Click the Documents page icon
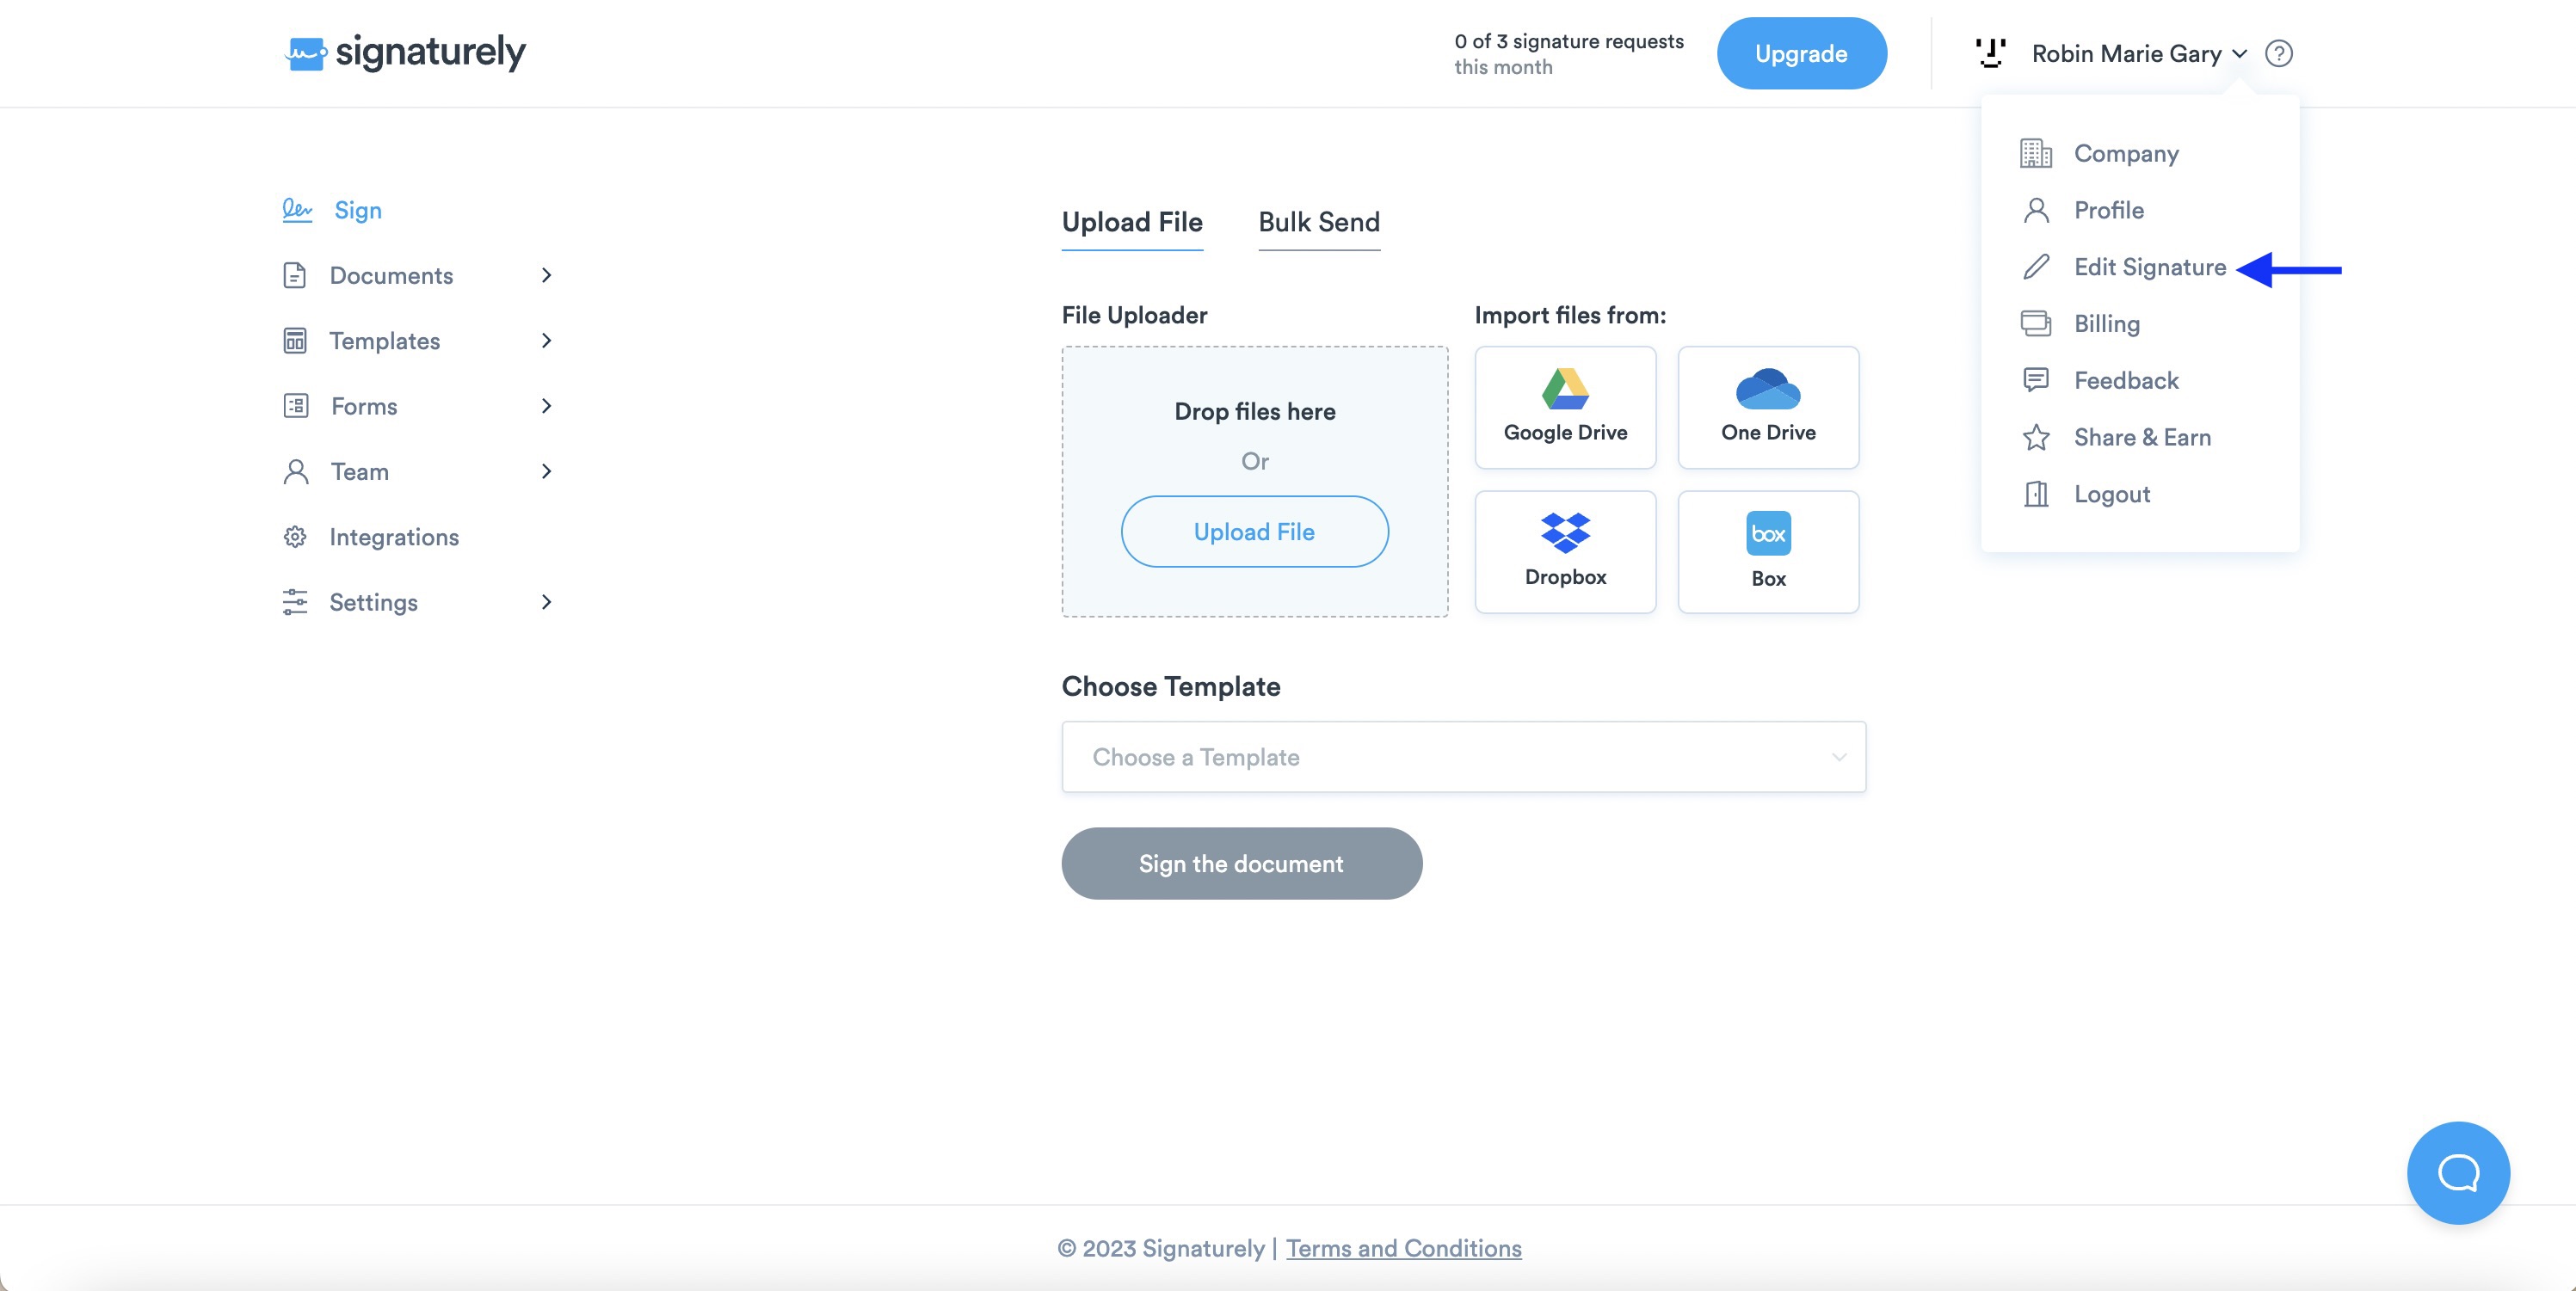 click(294, 275)
